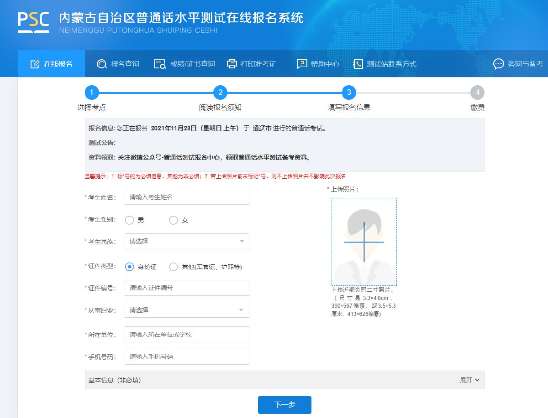
Task: Click the help center question icon
Action: pos(302,64)
